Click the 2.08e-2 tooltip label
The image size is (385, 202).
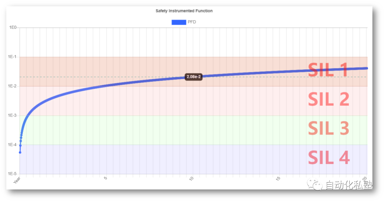tap(194, 77)
